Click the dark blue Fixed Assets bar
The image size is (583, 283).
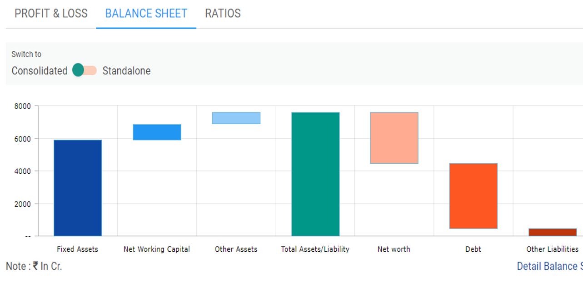pos(78,188)
